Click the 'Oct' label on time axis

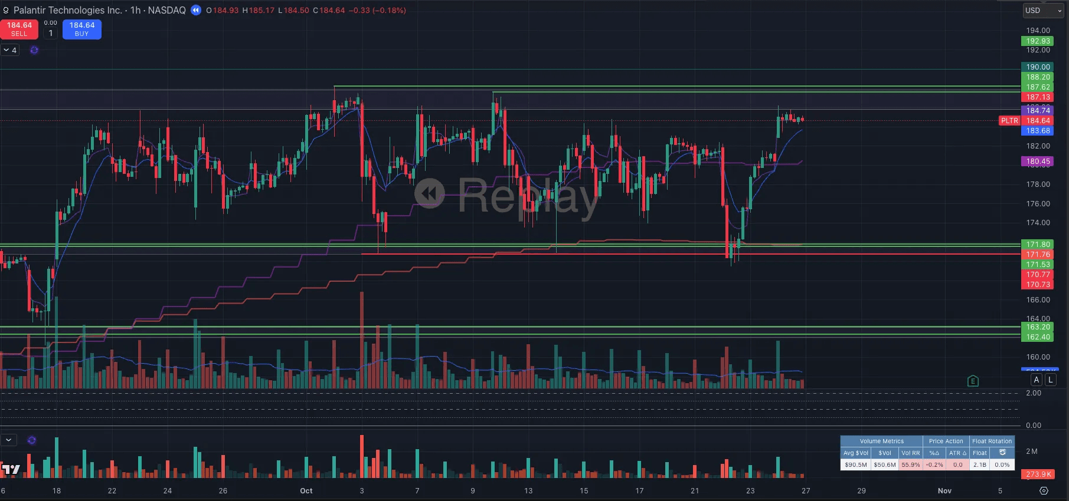(x=306, y=491)
